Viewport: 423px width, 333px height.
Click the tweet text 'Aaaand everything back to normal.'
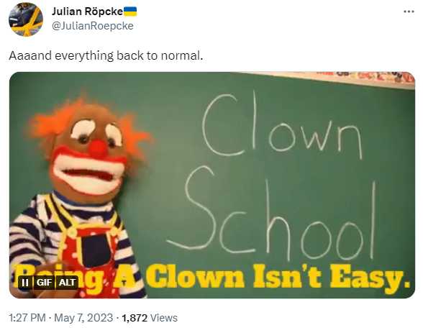pyautogui.click(x=106, y=55)
